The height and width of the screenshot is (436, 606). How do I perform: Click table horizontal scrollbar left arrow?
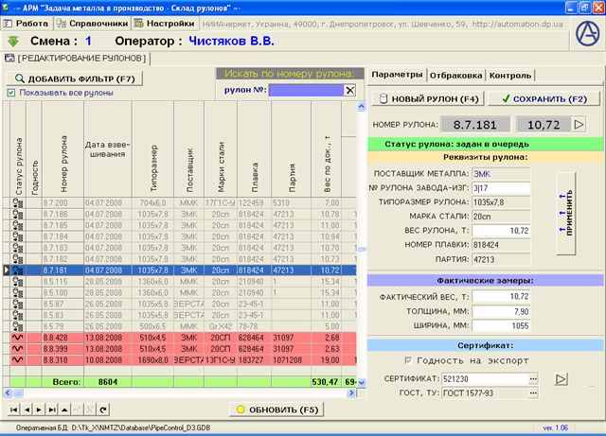pos(9,393)
